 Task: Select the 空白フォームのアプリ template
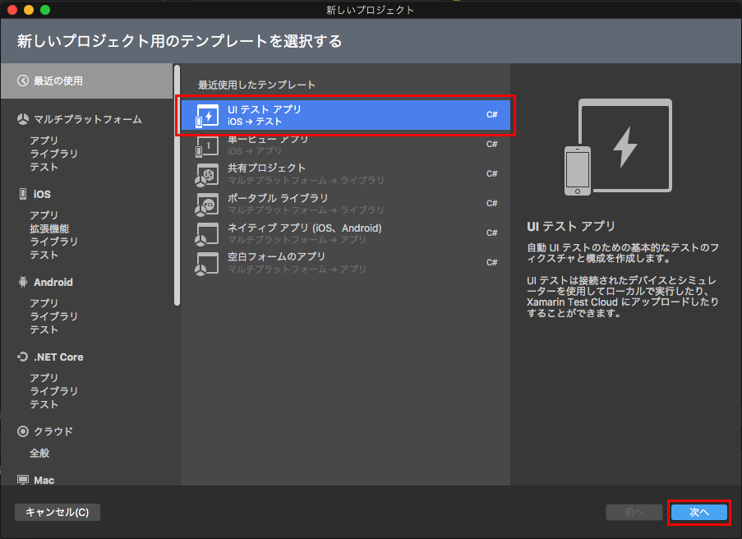click(x=345, y=263)
